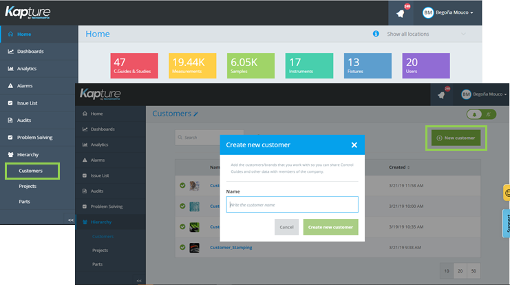This screenshot has width=510, height=285.
Task: Open the 47 C.Guides & Studies tile
Action: (134, 65)
